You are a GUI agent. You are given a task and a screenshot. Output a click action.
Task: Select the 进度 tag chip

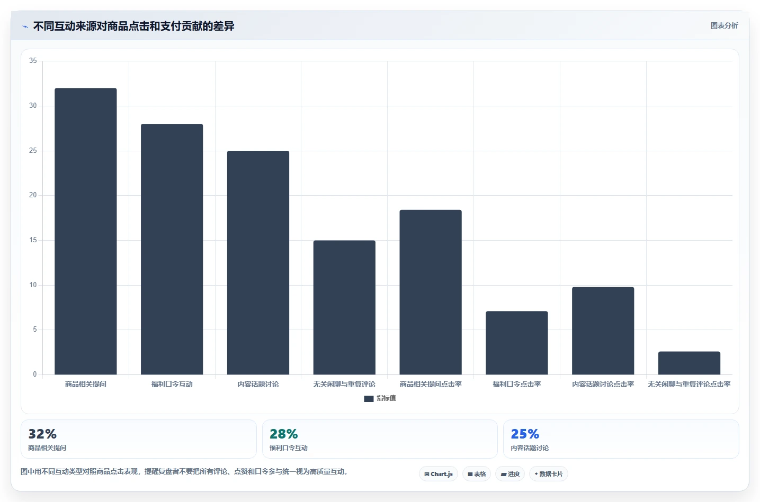click(510, 474)
